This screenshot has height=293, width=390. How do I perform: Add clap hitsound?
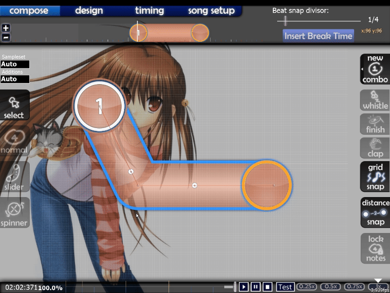[x=375, y=148]
